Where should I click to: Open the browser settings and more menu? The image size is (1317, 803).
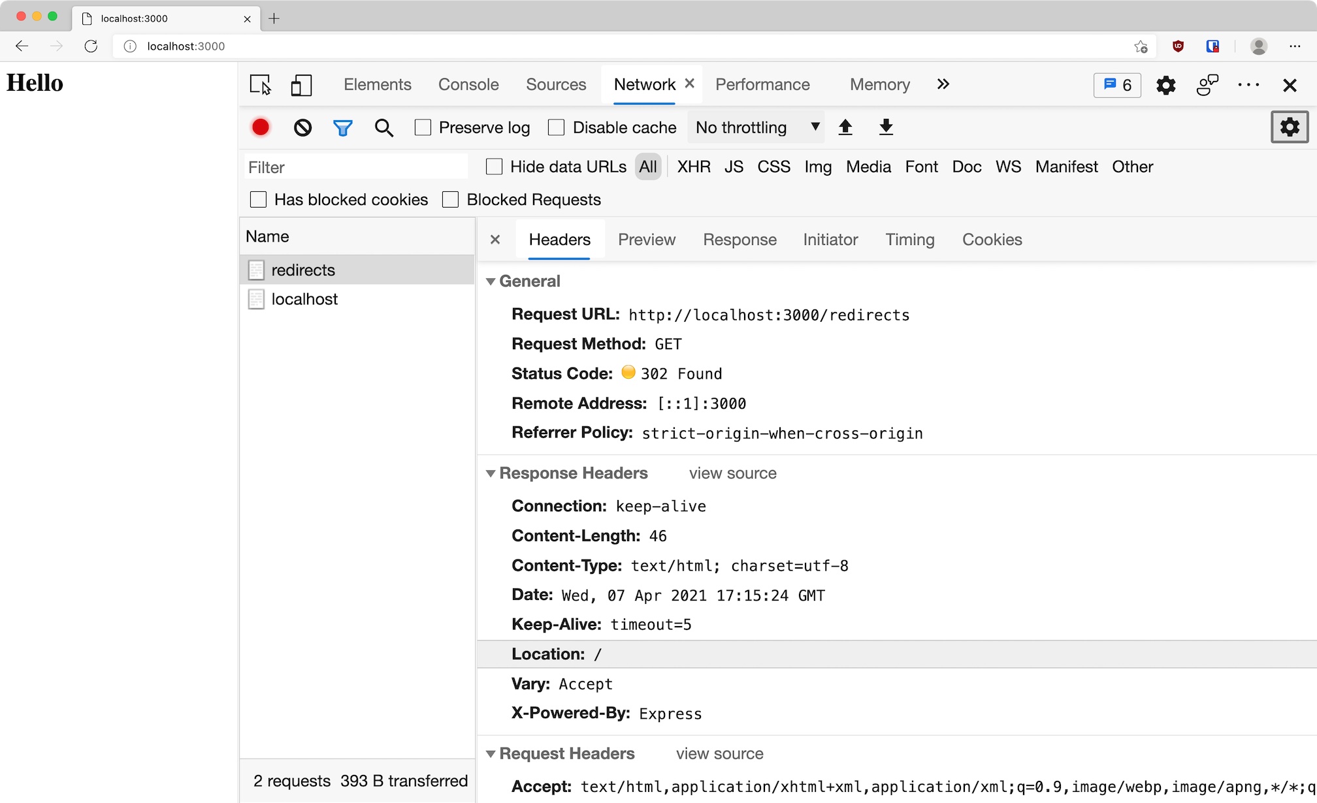click(x=1295, y=46)
